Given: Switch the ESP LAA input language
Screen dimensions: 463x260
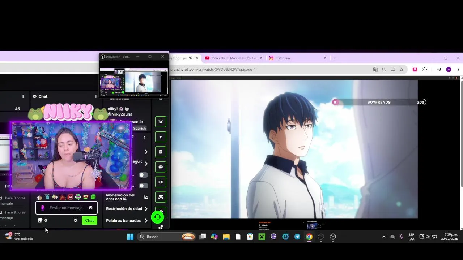Looking at the screenshot, I should click(x=411, y=237).
